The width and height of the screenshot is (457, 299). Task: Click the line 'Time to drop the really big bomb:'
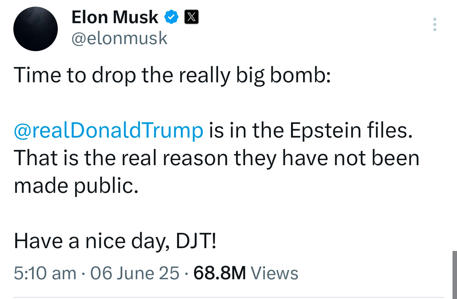[172, 75]
